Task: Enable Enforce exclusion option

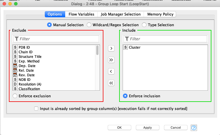Action: tap(15, 96)
